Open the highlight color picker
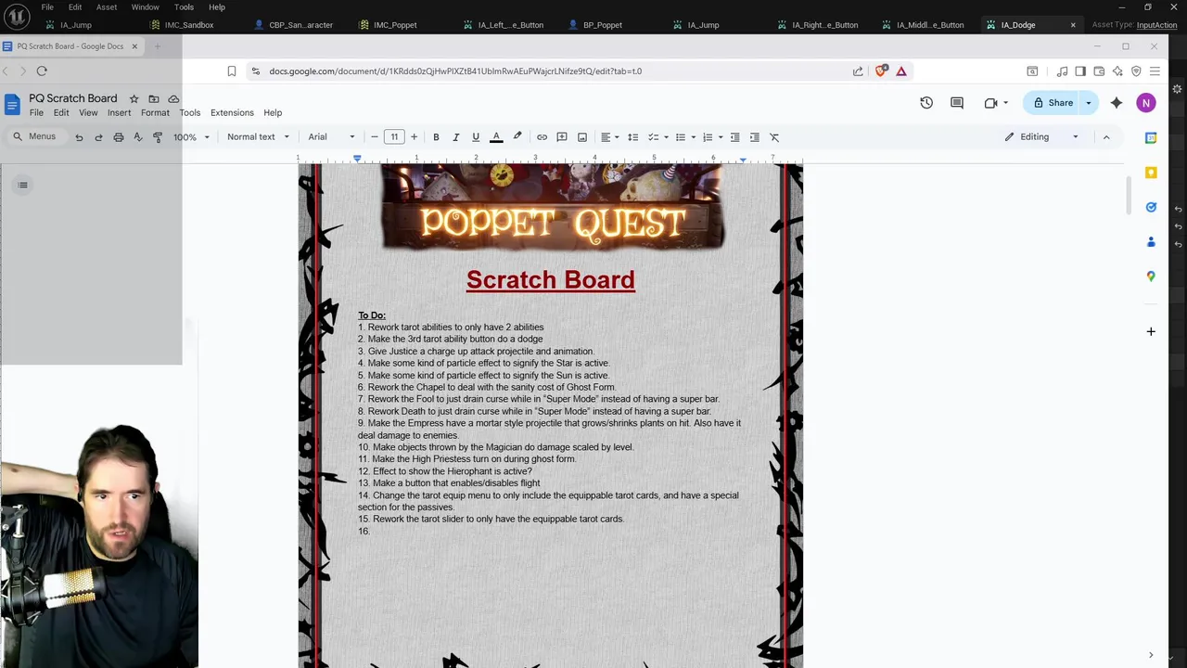The image size is (1187, 668). click(517, 137)
